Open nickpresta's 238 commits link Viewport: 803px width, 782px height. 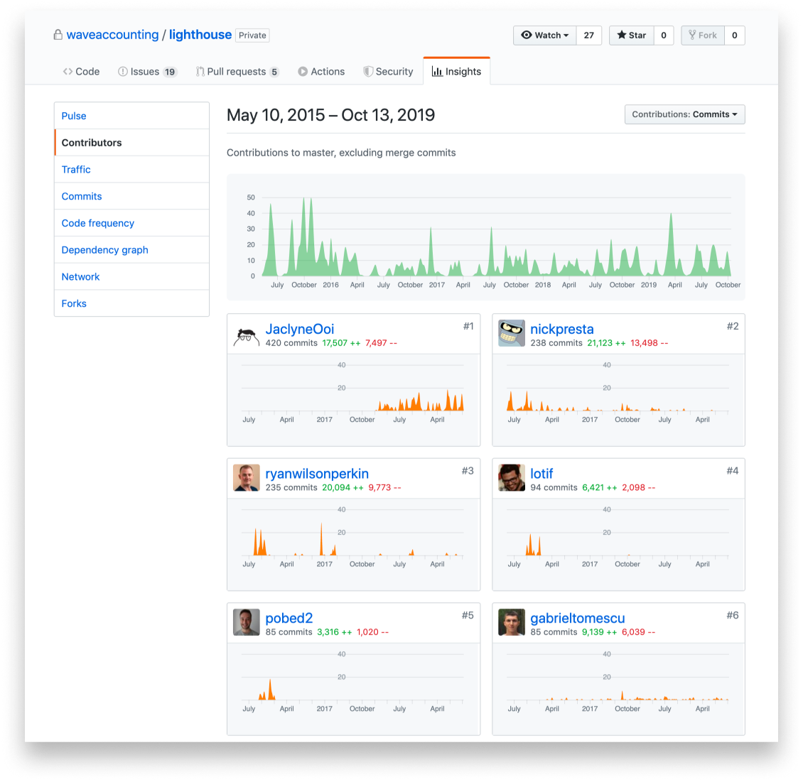(x=556, y=343)
